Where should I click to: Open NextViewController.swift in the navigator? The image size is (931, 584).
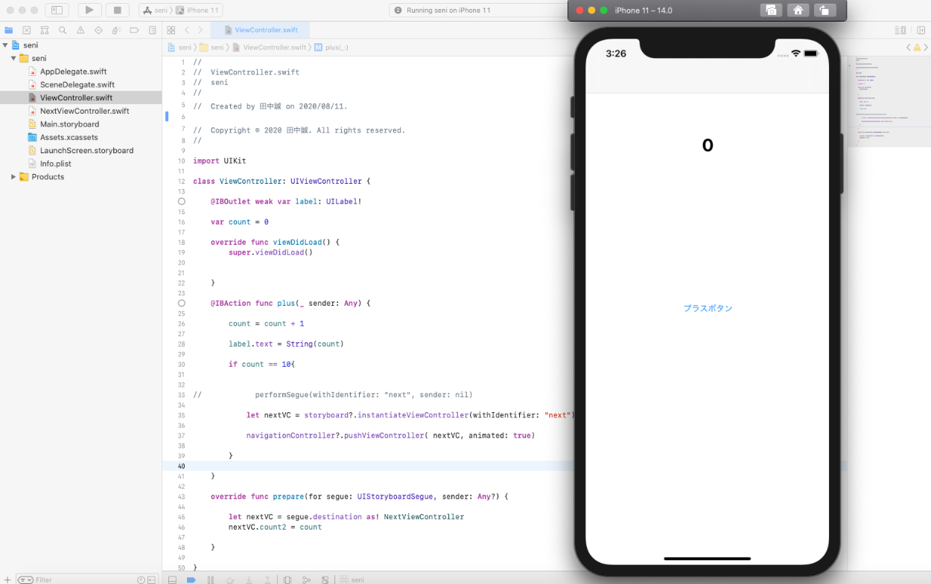(x=84, y=111)
